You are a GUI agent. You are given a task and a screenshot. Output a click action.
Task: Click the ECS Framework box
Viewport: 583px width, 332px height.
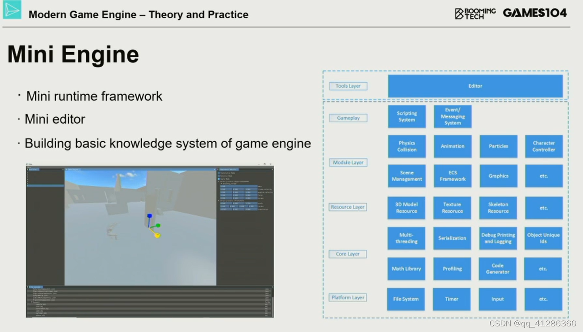(x=452, y=176)
